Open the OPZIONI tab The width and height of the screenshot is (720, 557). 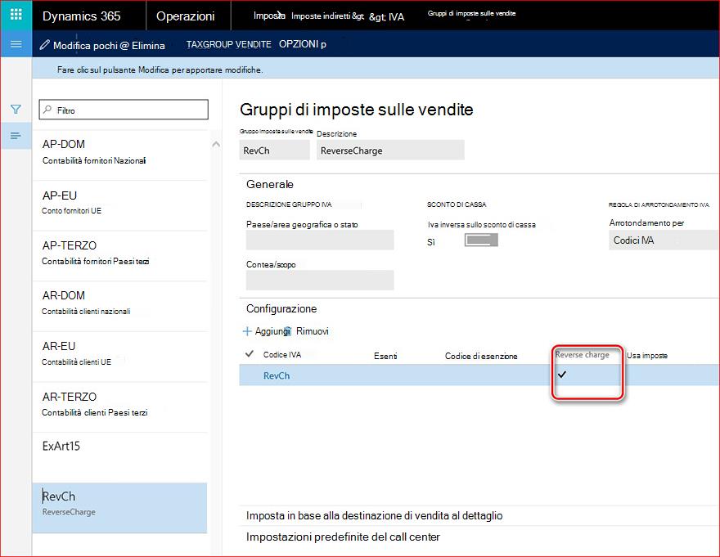pyautogui.click(x=303, y=44)
